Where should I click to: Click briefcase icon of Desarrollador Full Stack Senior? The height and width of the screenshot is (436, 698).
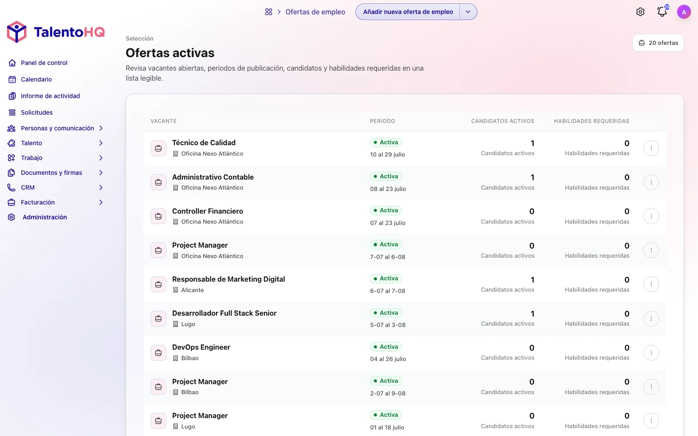158,319
